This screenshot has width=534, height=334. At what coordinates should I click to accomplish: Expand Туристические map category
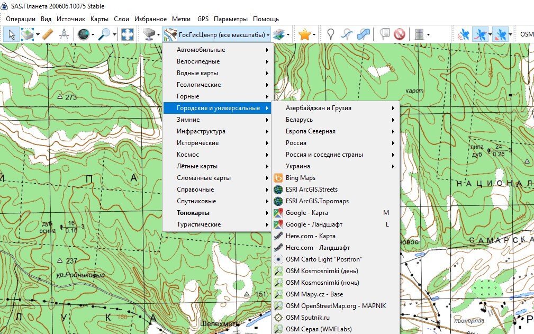click(218, 224)
